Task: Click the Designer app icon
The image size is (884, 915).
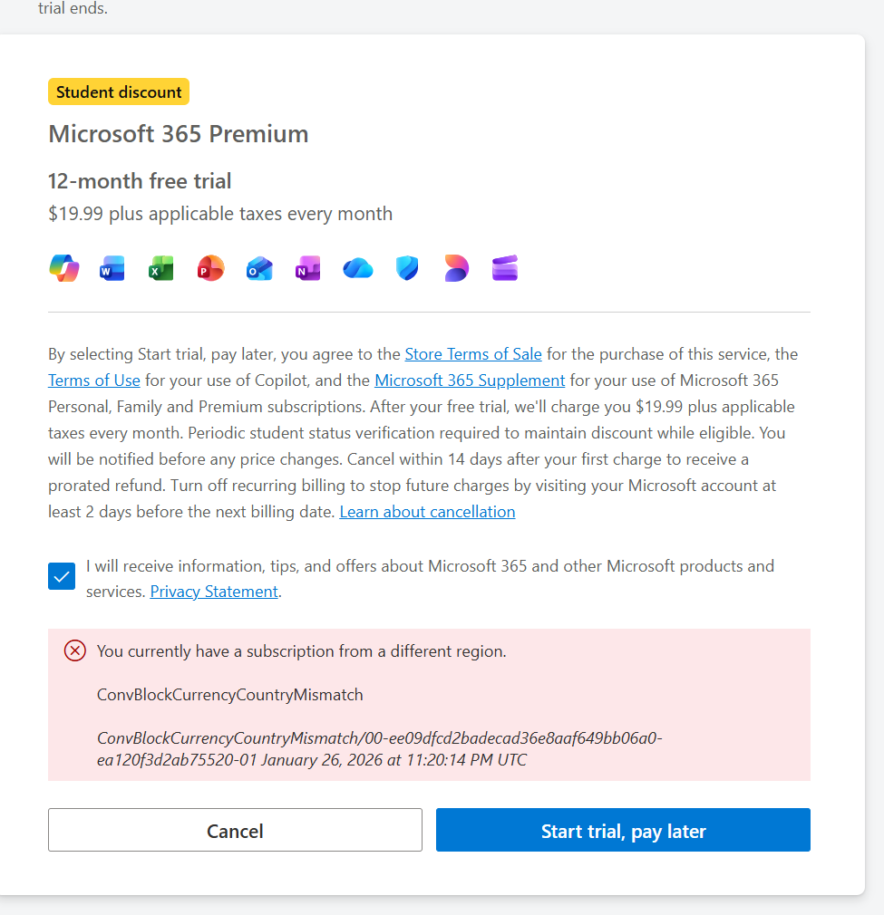Action: point(456,268)
